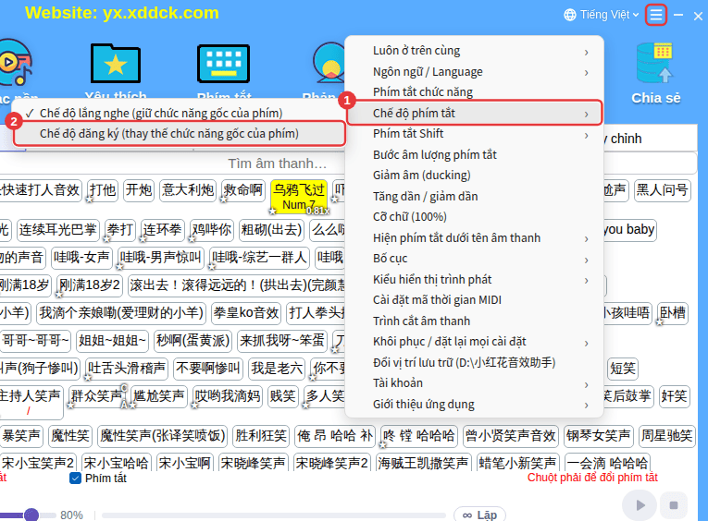
Task: Expand Kiểu hiển thị trình phát submenu
Action: (474, 279)
